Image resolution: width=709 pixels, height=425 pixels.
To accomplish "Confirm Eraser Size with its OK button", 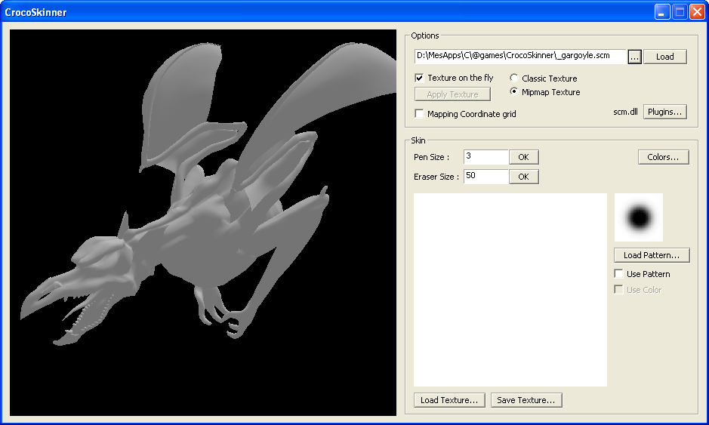I will [523, 177].
